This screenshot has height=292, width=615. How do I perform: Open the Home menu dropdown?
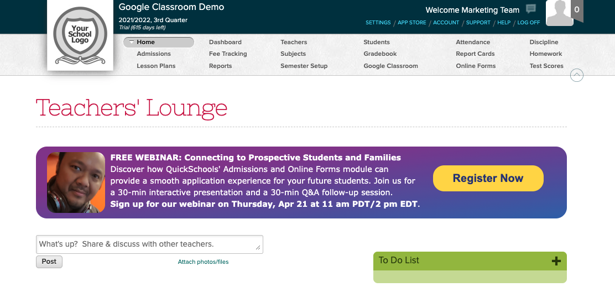click(159, 42)
